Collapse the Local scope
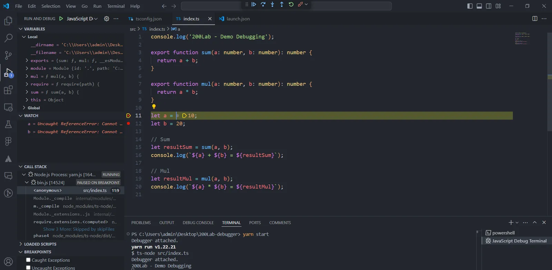The image size is (552, 270). [x=24, y=37]
